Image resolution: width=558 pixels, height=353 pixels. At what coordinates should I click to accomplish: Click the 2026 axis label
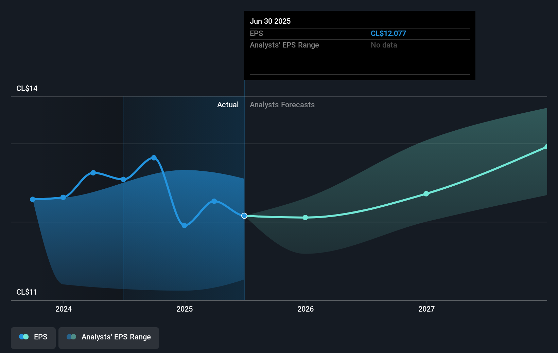coord(305,309)
